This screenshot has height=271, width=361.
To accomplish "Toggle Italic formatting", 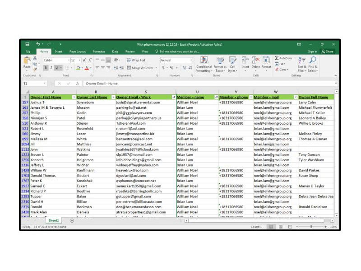I will point(51,68).
